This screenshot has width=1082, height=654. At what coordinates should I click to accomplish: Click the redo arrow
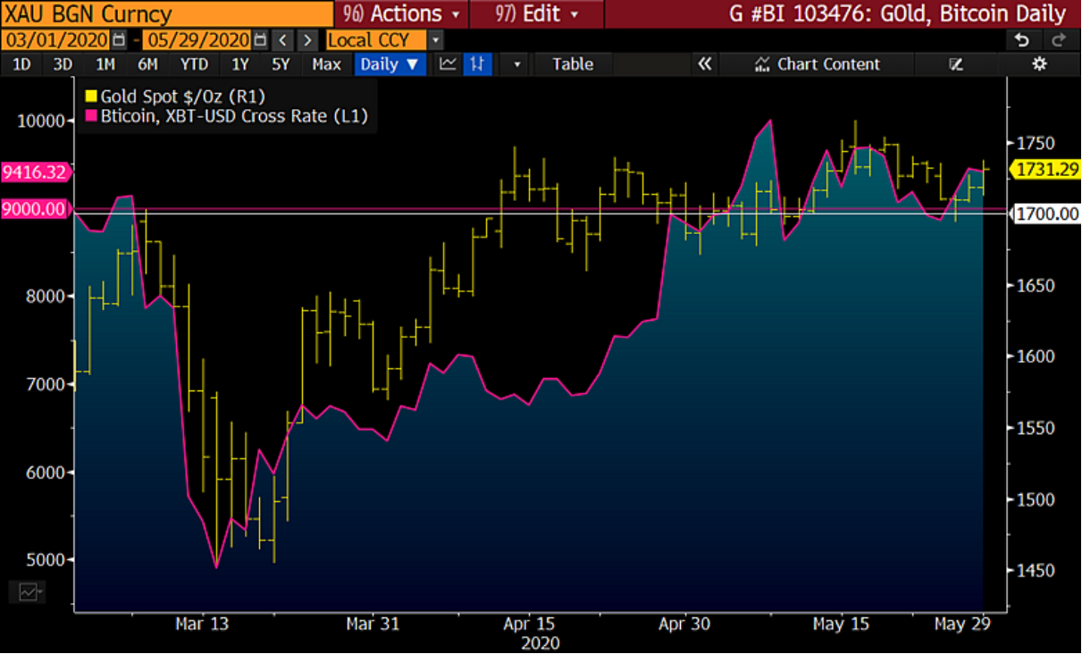[x=1059, y=40]
